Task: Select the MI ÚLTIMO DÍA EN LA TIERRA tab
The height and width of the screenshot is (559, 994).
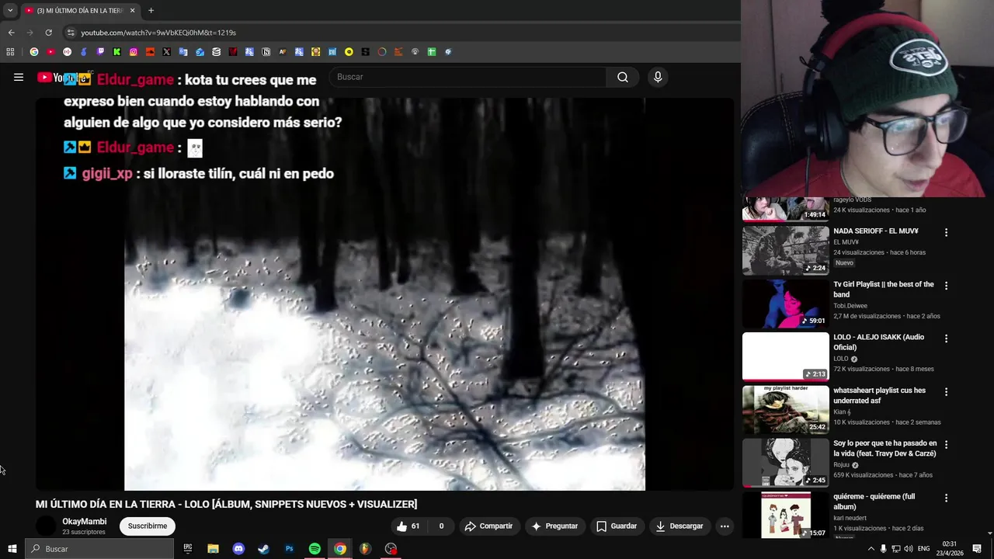Action: point(80,11)
